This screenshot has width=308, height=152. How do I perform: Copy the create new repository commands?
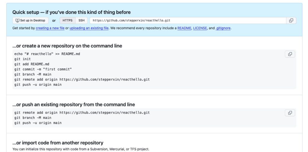tap(290, 54)
